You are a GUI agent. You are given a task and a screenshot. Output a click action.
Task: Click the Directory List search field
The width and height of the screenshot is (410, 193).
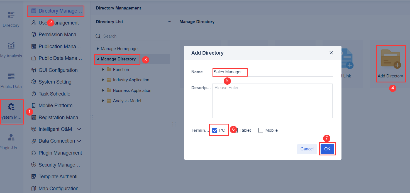[x=132, y=36]
